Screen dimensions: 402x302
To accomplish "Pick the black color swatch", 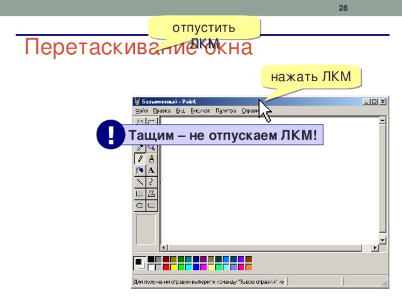I will (151, 259).
